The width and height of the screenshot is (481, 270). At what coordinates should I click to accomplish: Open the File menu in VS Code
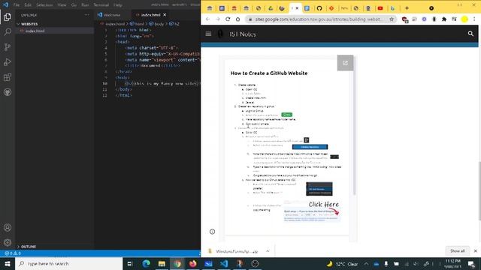pos(17,5)
